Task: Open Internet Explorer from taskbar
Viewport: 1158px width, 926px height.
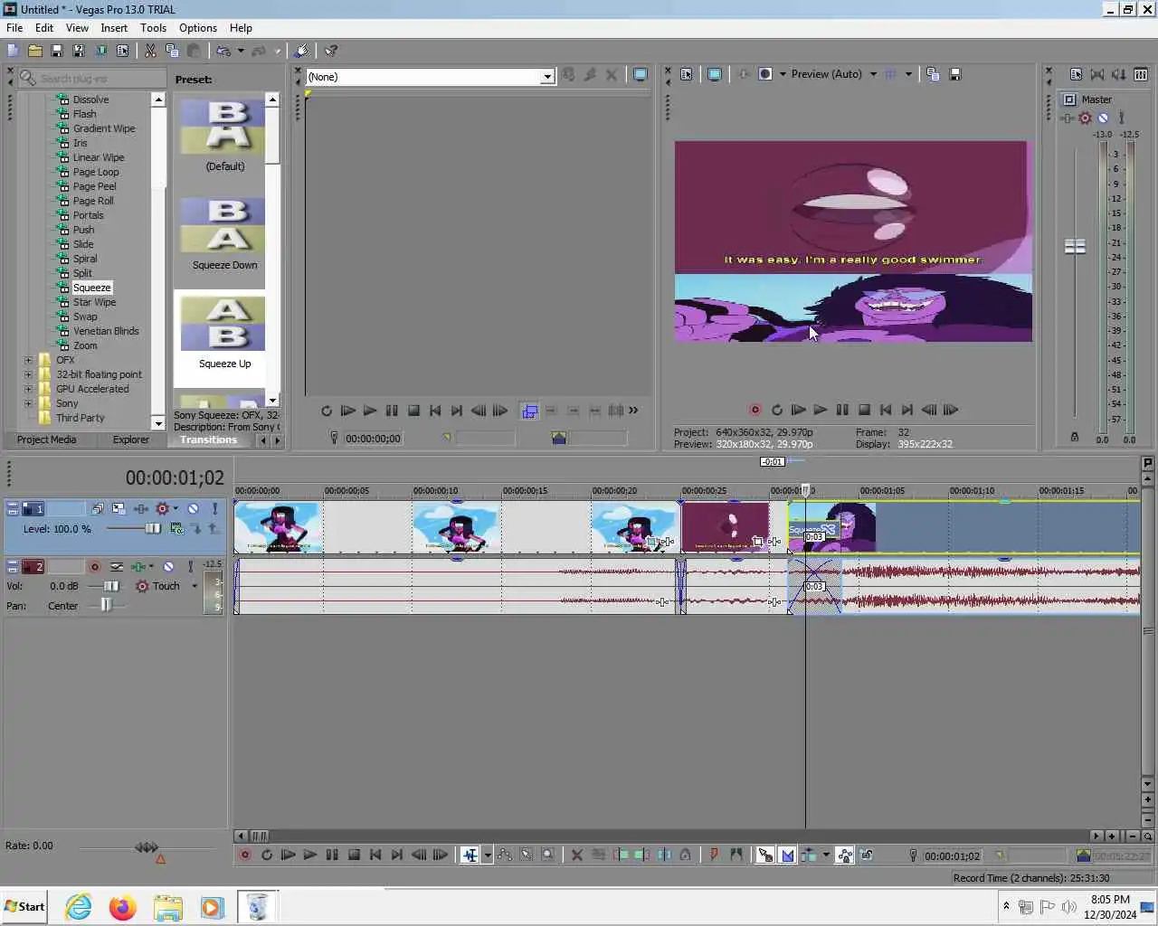Action: coord(79,906)
